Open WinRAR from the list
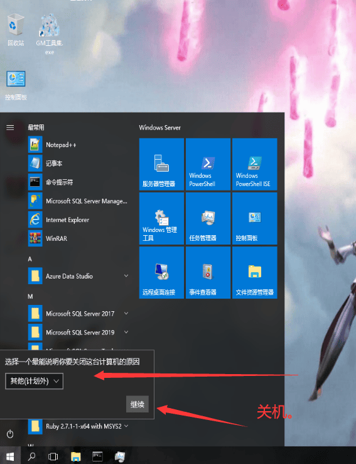 click(x=78, y=238)
